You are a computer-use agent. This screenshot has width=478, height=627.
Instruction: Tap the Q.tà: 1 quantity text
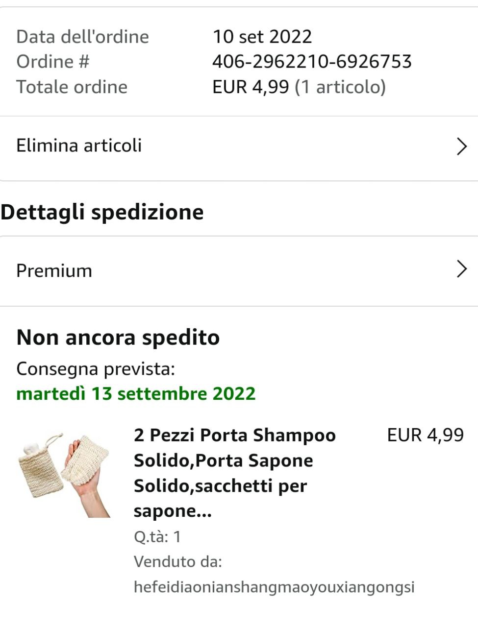tap(157, 536)
